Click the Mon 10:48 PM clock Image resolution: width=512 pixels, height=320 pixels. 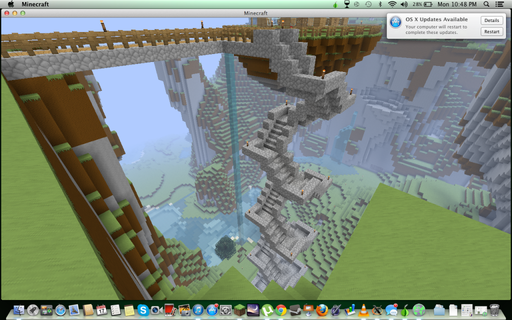[x=457, y=4]
